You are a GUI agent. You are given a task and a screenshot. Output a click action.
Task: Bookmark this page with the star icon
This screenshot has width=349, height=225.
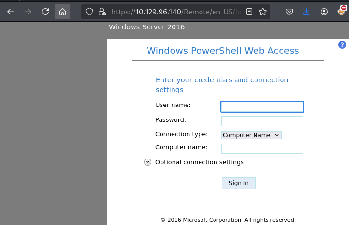tap(263, 12)
